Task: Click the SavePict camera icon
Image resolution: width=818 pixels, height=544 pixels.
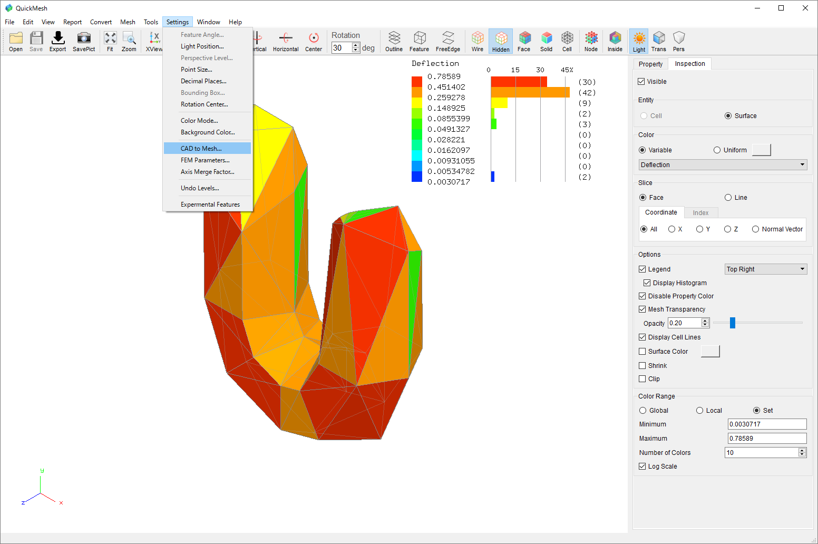Action: click(84, 41)
